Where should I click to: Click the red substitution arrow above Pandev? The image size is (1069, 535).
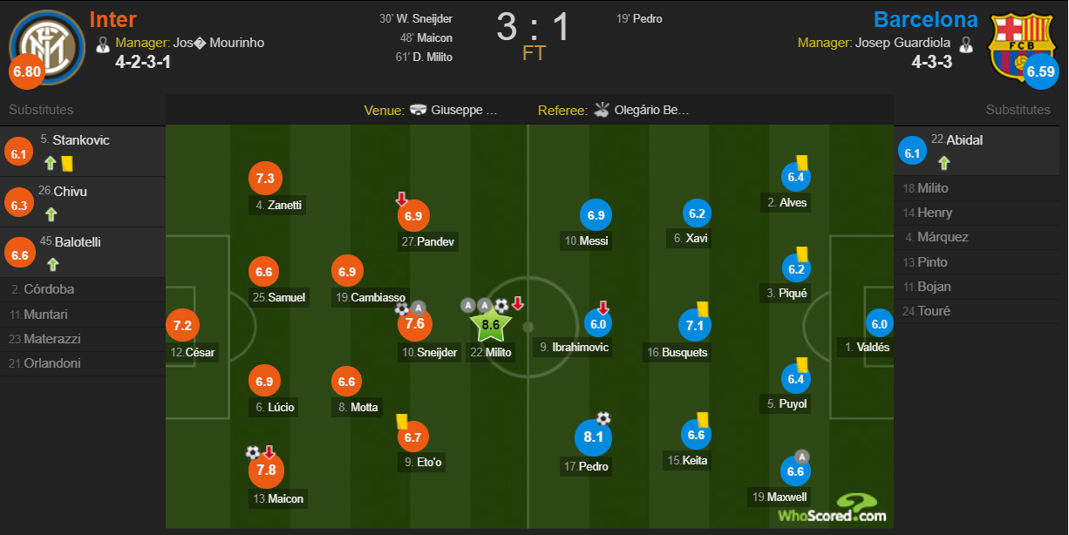[x=402, y=200]
